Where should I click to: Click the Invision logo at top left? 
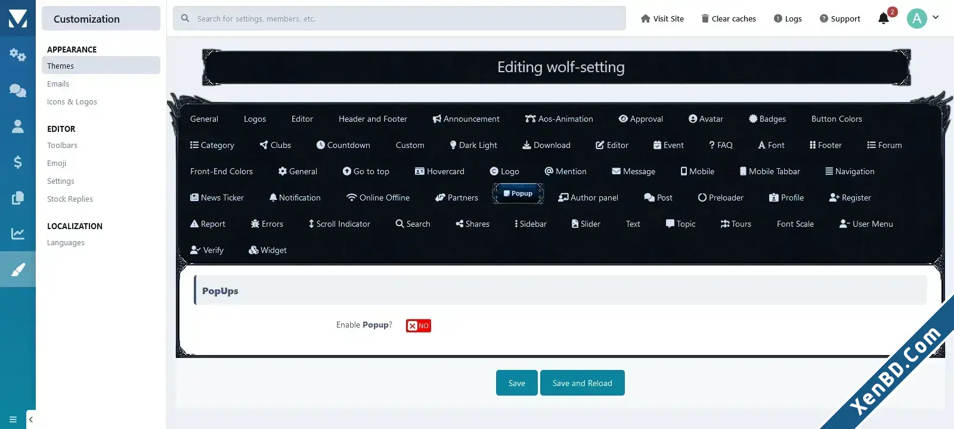pyautogui.click(x=18, y=18)
